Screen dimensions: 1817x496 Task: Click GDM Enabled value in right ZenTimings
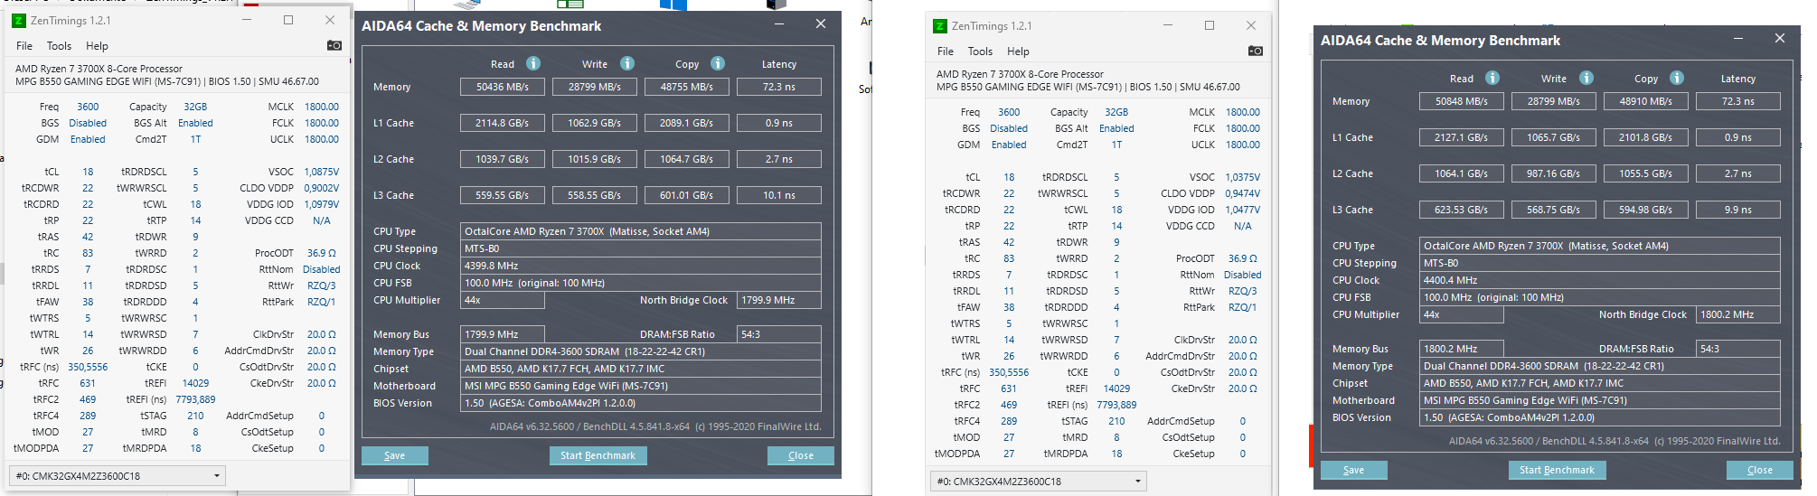[1009, 145]
